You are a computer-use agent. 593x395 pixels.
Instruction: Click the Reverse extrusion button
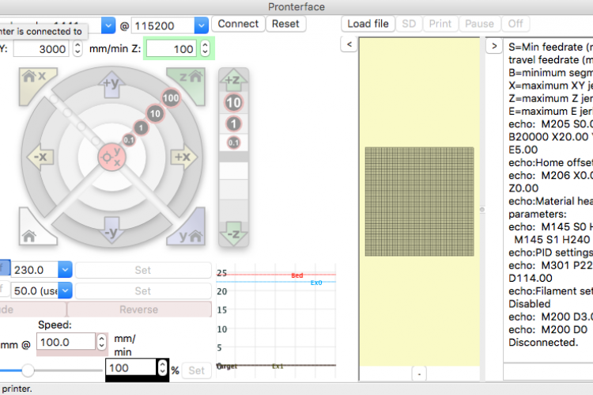click(139, 310)
